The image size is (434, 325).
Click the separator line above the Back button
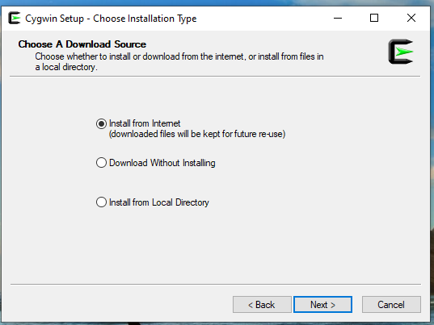216,284
